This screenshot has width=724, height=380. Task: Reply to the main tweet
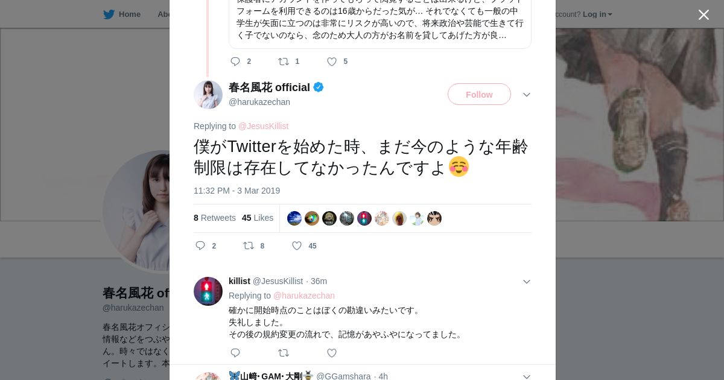201,245
